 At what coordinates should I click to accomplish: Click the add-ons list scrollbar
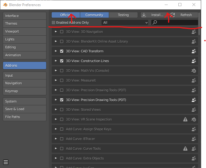click(x=199, y=24)
